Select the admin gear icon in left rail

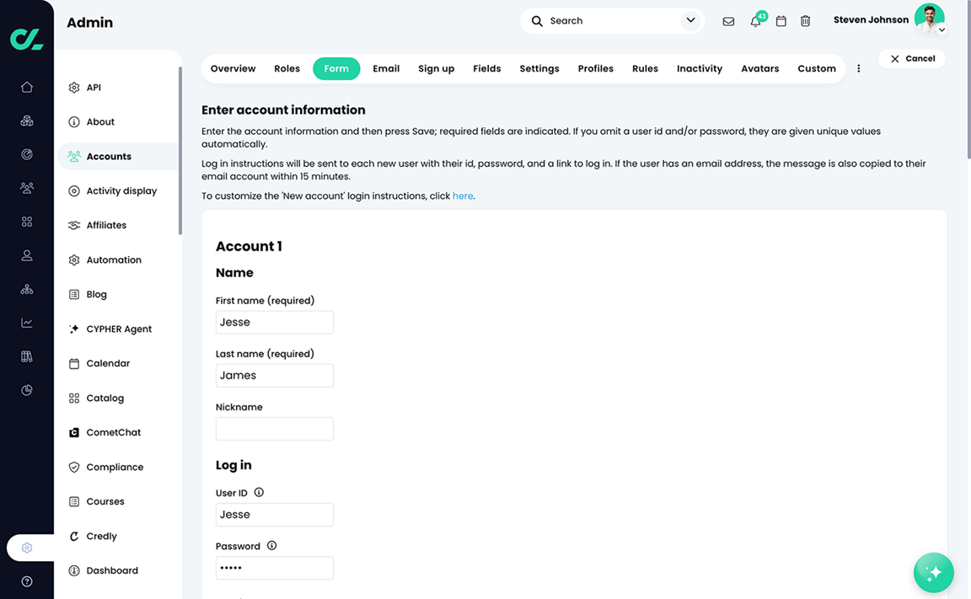[27, 548]
